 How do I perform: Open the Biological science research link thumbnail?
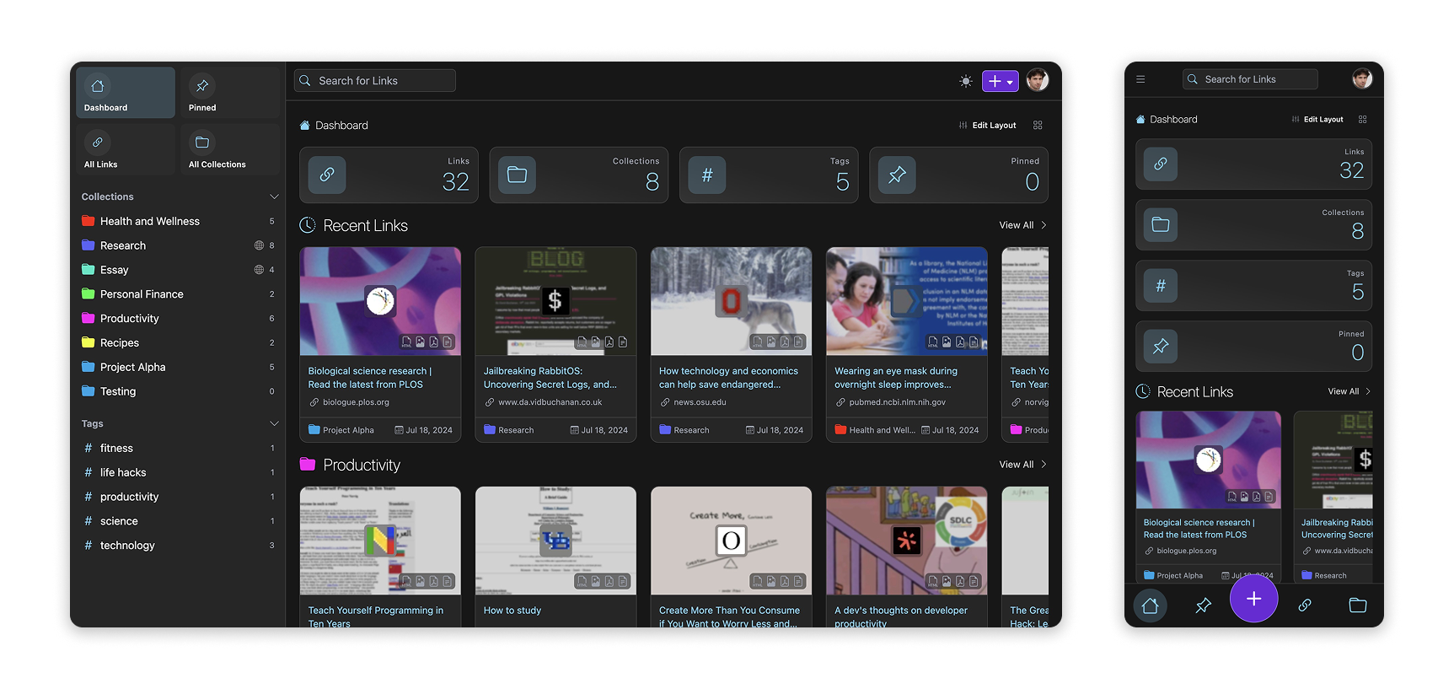(x=380, y=301)
